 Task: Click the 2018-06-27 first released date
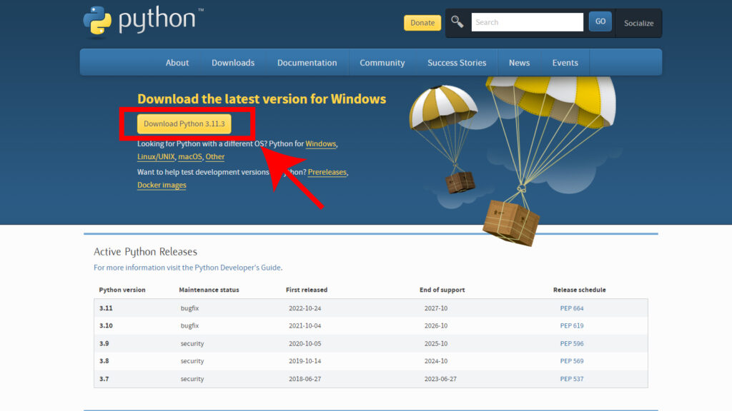(x=305, y=379)
